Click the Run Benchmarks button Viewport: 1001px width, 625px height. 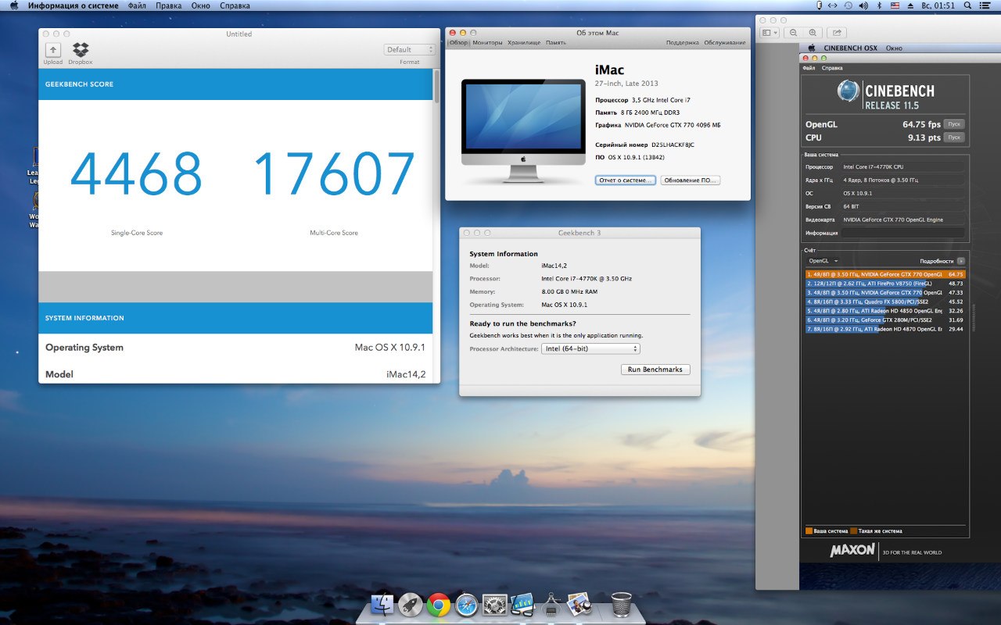pyautogui.click(x=655, y=370)
